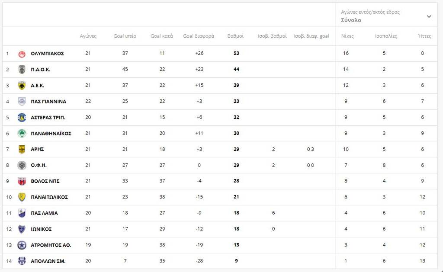This screenshot has height=272, width=443.
Task: Click the Νίκες column header
Action: coord(347,36)
